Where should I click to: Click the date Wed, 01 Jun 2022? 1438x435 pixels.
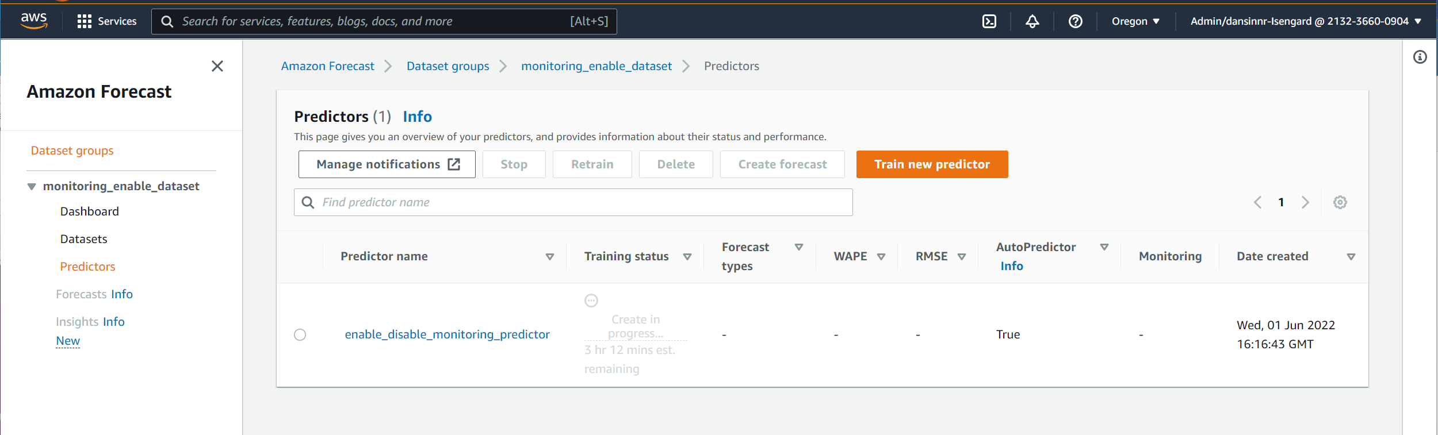tap(1286, 325)
